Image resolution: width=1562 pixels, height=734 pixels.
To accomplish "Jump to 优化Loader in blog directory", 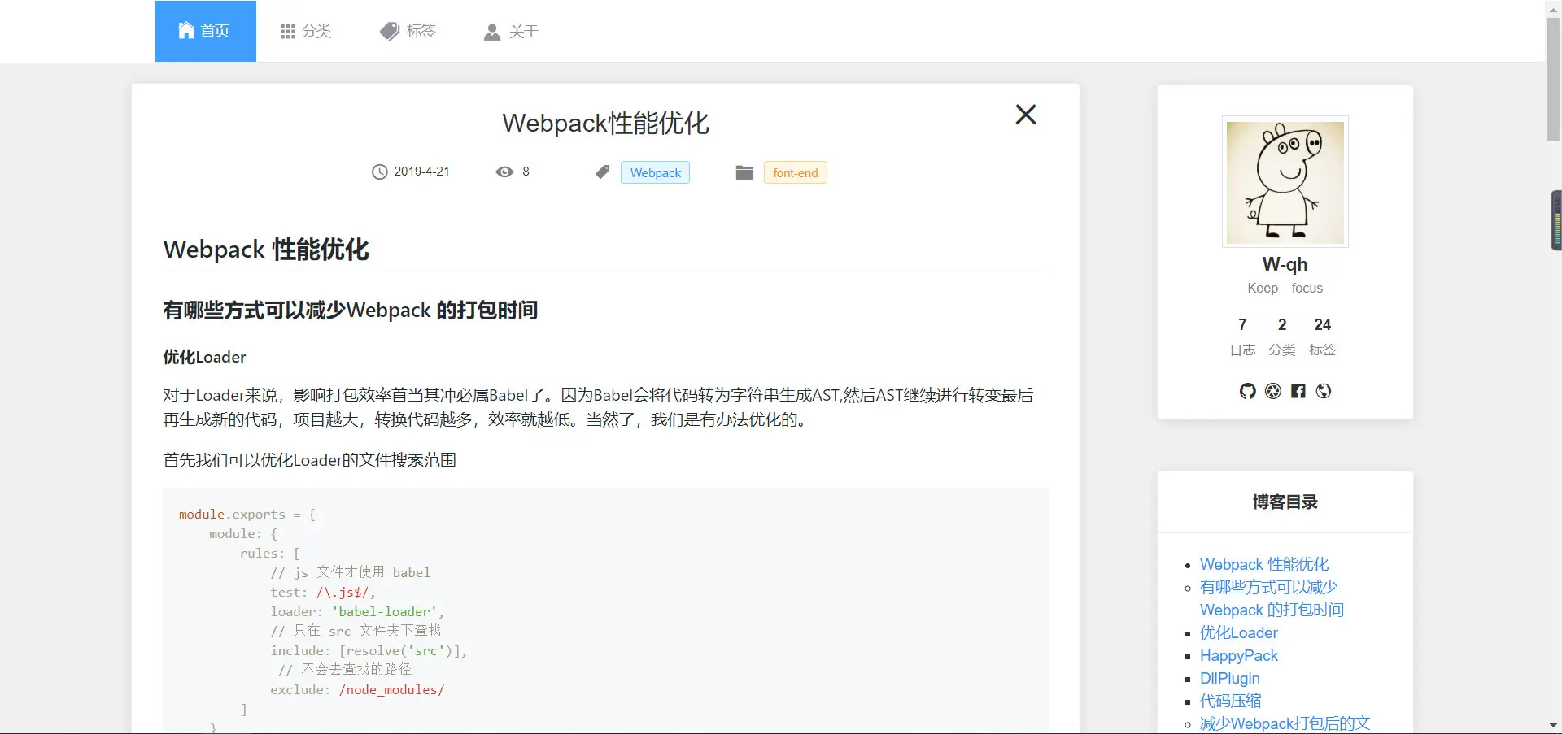I will pos(1239,632).
